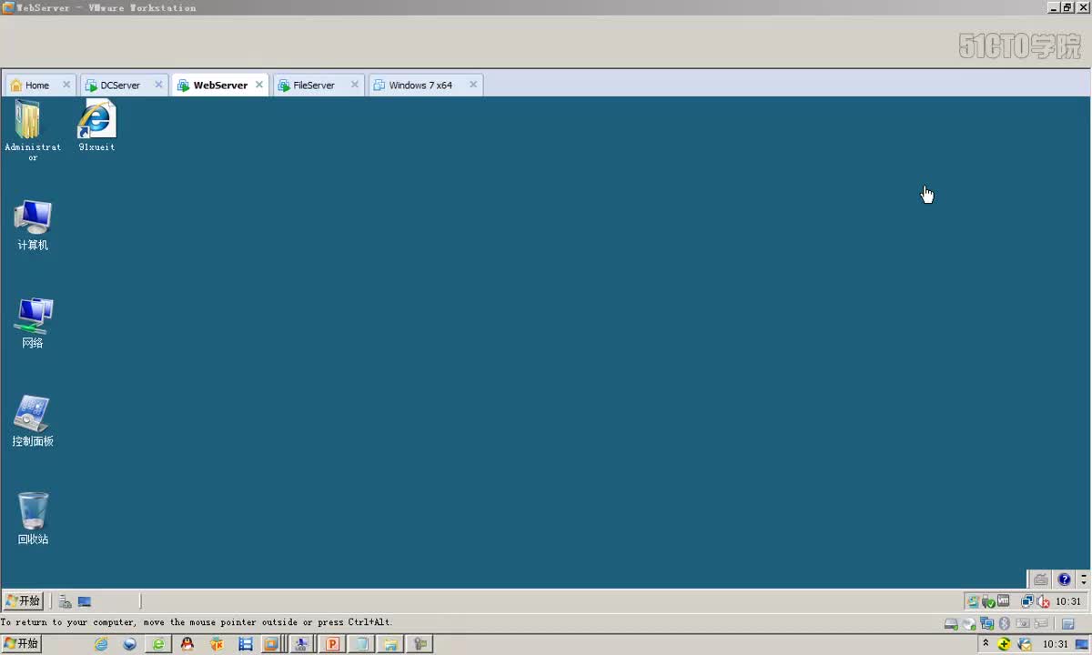This screenshot has height=655, width=1092.
Task: Close the Home tab
Action: [66, 85]
